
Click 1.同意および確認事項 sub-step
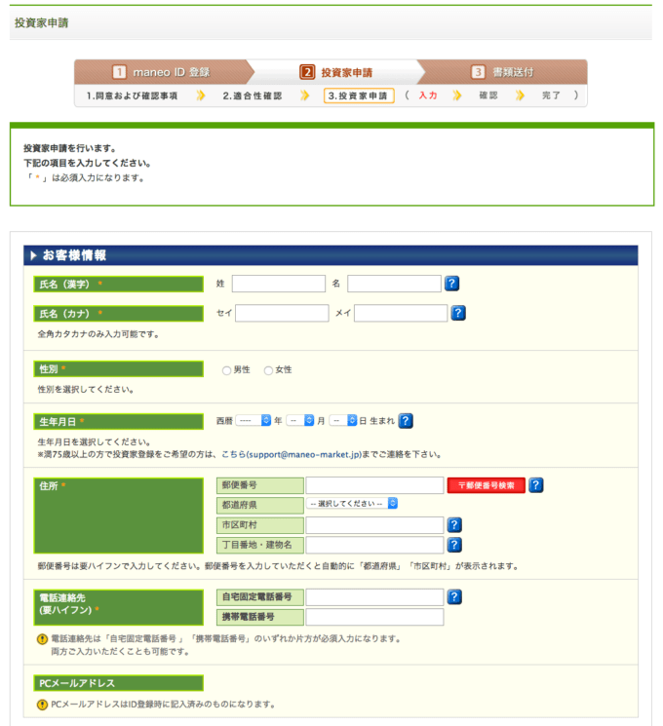(x=132, y=96)
